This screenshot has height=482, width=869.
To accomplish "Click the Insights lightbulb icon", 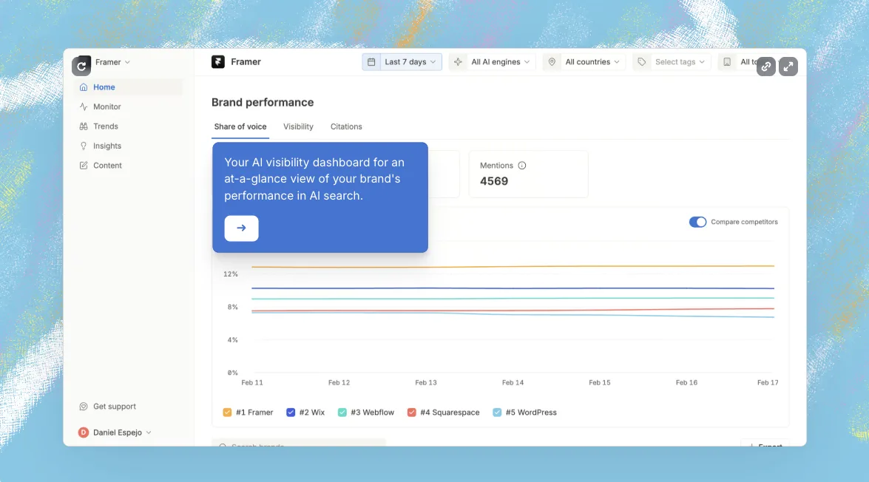I will click(x=84, y=146).
